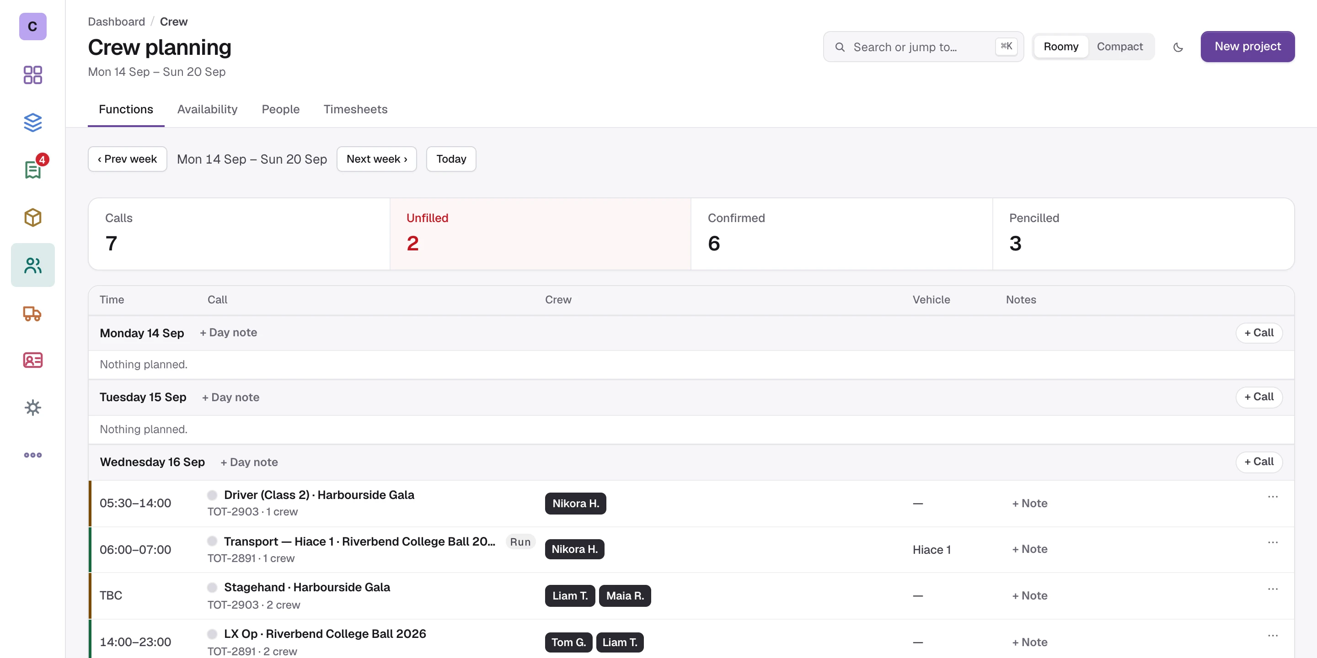Click the search magnifier icon
Viewport: 1317px width, 658px height.
pos(840,47)
